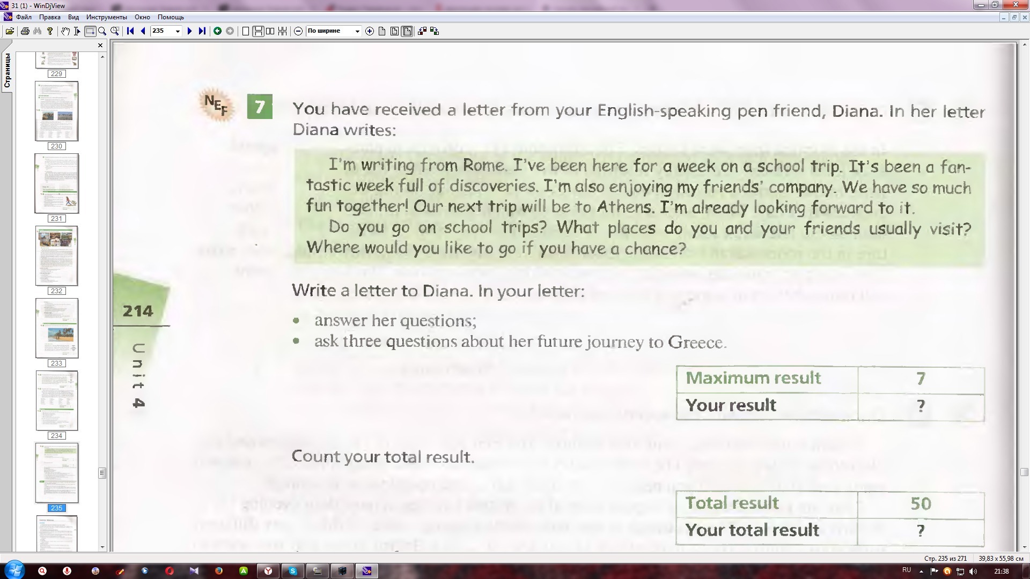Go to the previous page
This screenshot has height=579, width=1030.
point(143,31)
